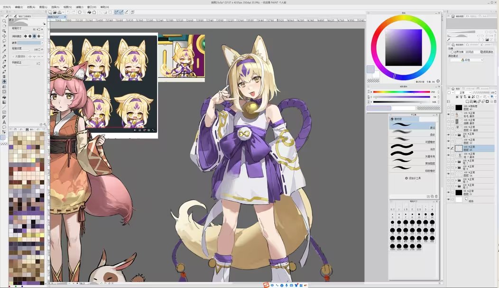Expand layer folder 组 4

pos(456,167)
